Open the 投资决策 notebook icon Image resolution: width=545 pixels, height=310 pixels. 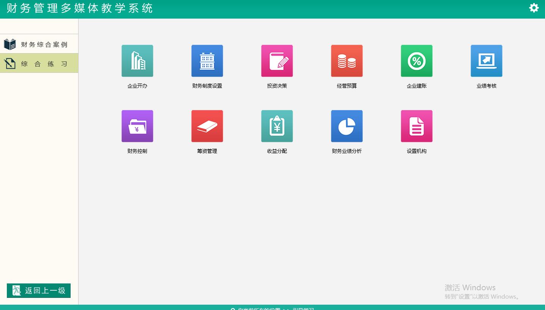tap(277, 61)
